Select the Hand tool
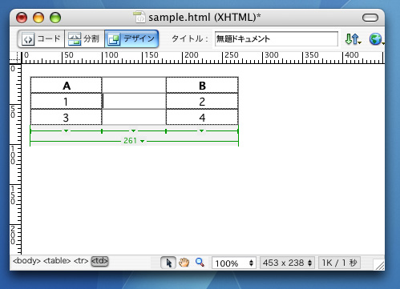The image size is (400, 289). 184,263
